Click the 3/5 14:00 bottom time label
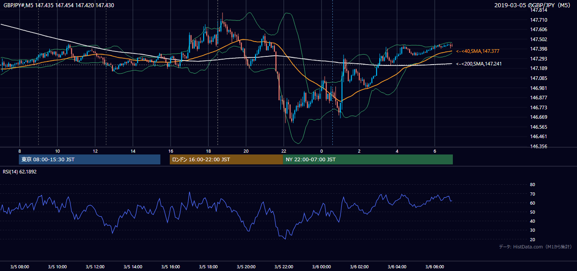This screenshot has height=271, width=577. coord(133,266)
